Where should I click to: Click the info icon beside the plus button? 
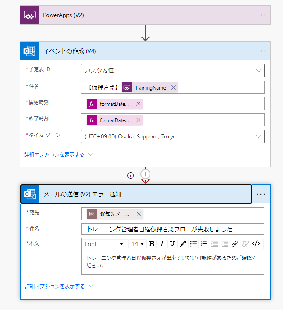point(130,175)
